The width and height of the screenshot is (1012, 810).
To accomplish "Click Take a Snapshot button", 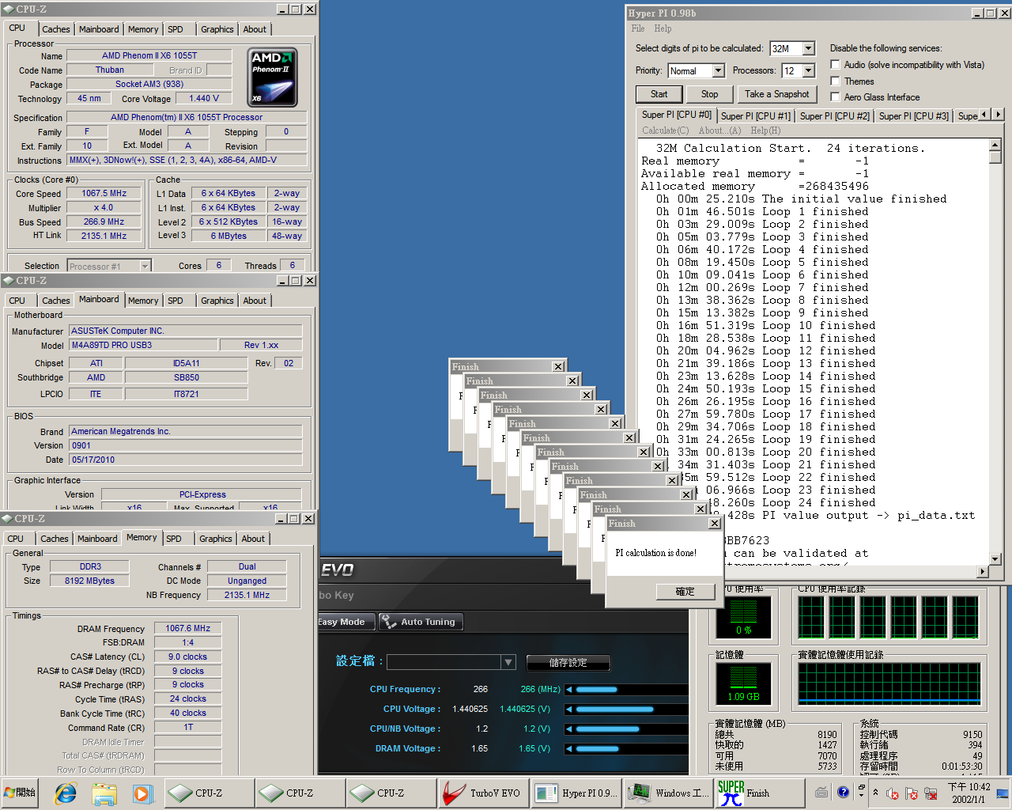I will (x=776, y=94).
